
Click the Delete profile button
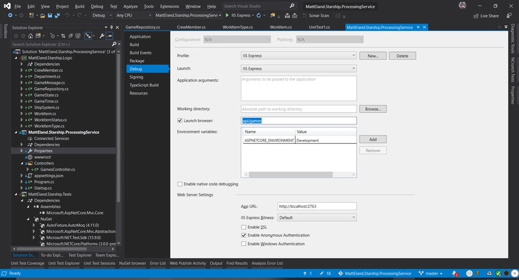coord(402,56)
